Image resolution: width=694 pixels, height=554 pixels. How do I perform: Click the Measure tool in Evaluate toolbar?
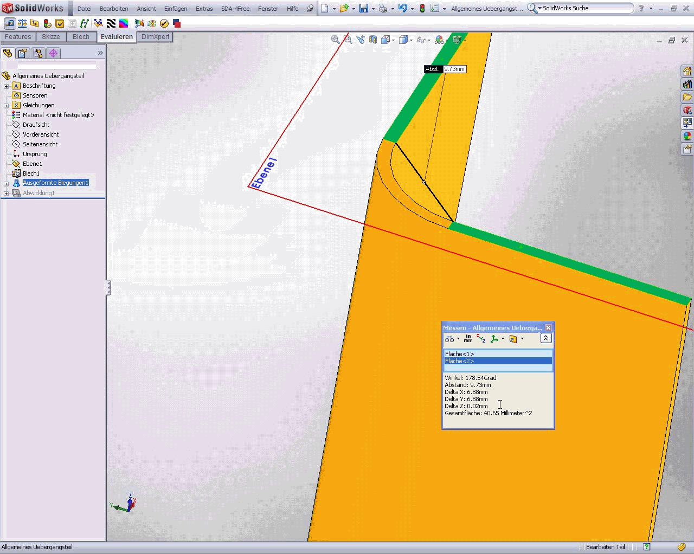pos(9,23)
